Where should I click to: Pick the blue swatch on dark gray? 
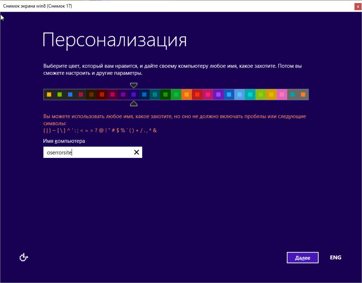[x=70, y=95]
